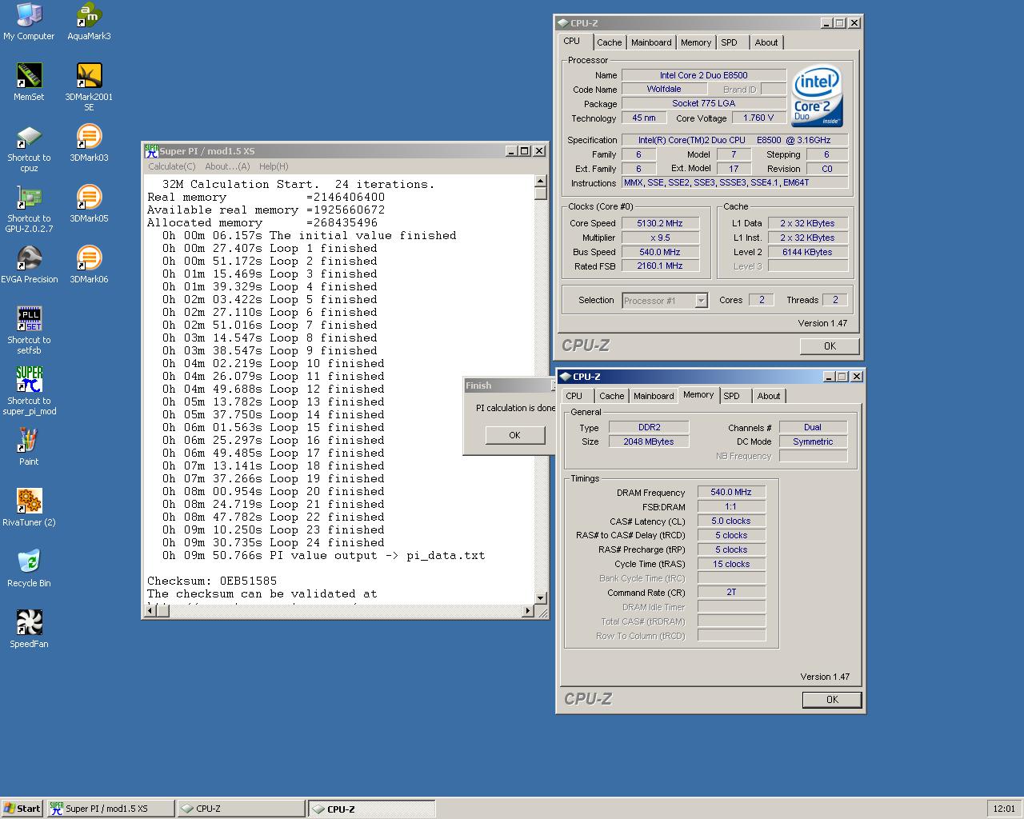Image resolution: width=1024 pixels, height=819 pixels.
Task: Click OK in the CPU-Z window showing CPU info
Action: tap(830, 346)
